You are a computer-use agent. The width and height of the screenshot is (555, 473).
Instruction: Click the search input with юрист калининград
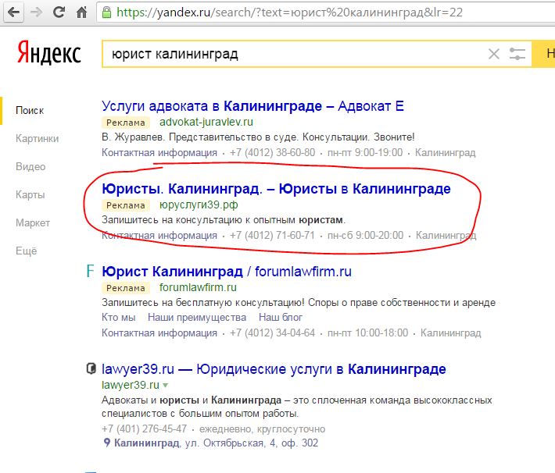(295, 54)
